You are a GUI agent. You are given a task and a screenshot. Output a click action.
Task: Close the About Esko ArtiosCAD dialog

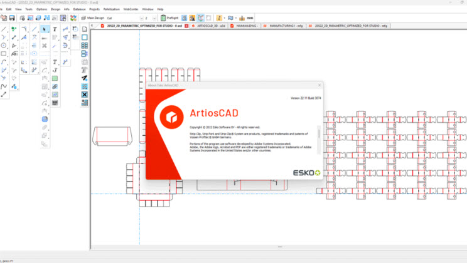319,85
